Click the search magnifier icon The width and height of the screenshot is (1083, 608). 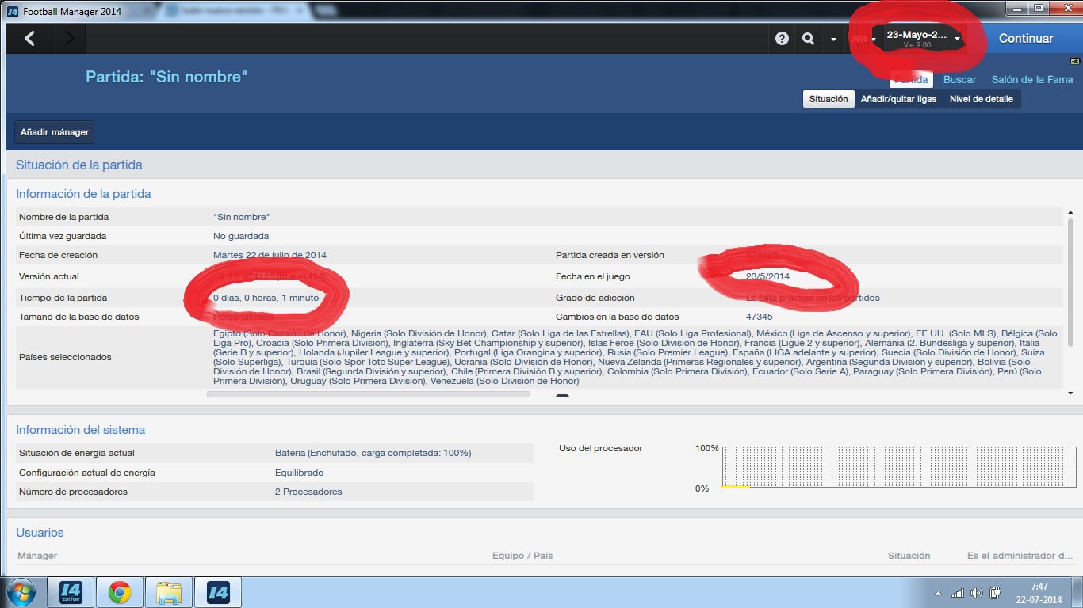pos(808,38)
